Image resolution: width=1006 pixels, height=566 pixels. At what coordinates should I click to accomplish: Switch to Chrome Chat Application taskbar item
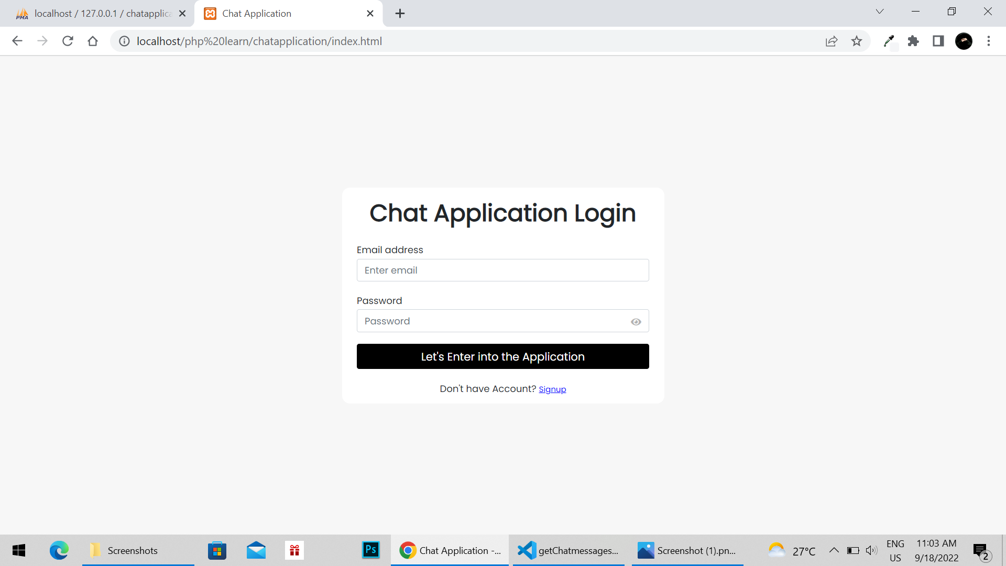[450, 550]
